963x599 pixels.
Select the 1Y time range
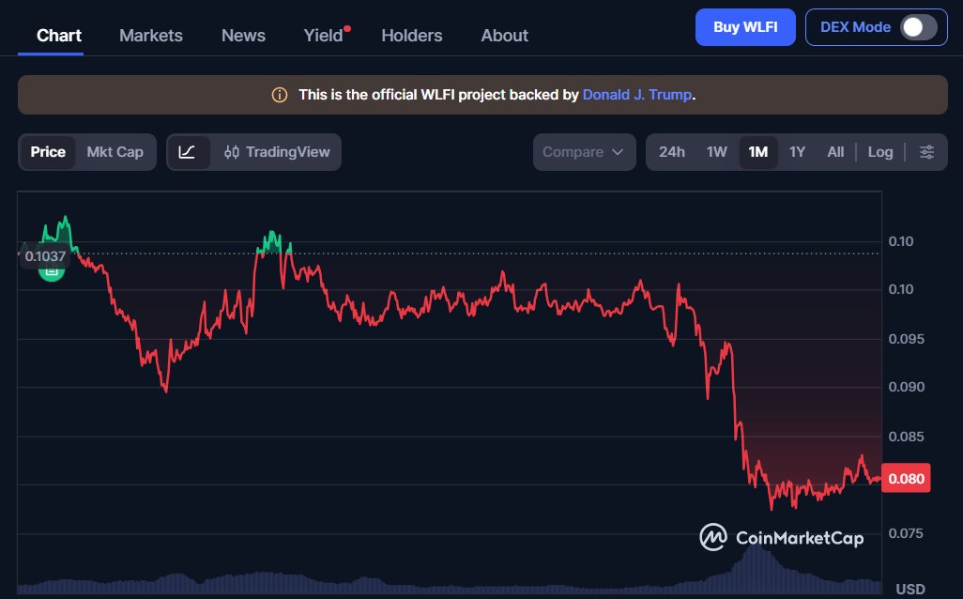(797, 152)
